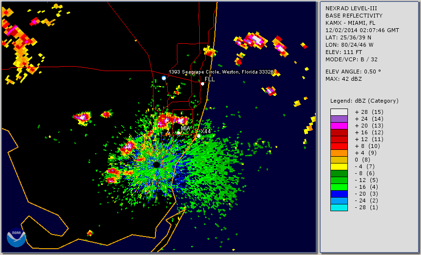Click the black radar site circle
This screenshot has height=255, width=421.
click(156, 164)
